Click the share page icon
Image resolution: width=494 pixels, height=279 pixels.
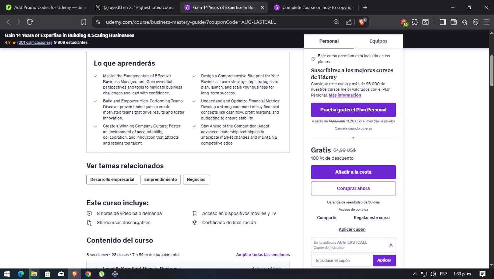pos(348,22)
